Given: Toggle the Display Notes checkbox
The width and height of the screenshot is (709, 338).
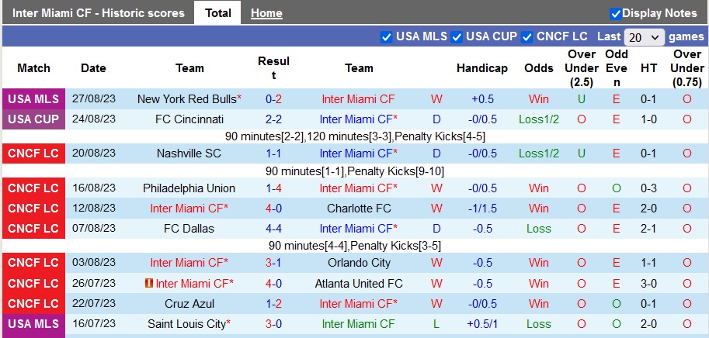Looking at the screenshot, I should [x=616, y=13].
